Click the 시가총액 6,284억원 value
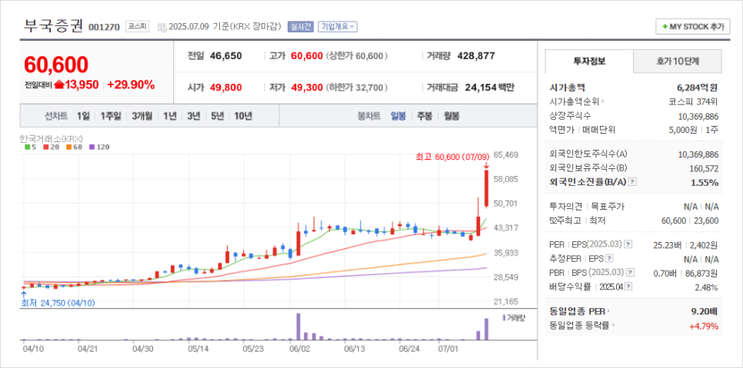The height and width of the screenshot is (368, 743). click(697, 87)
